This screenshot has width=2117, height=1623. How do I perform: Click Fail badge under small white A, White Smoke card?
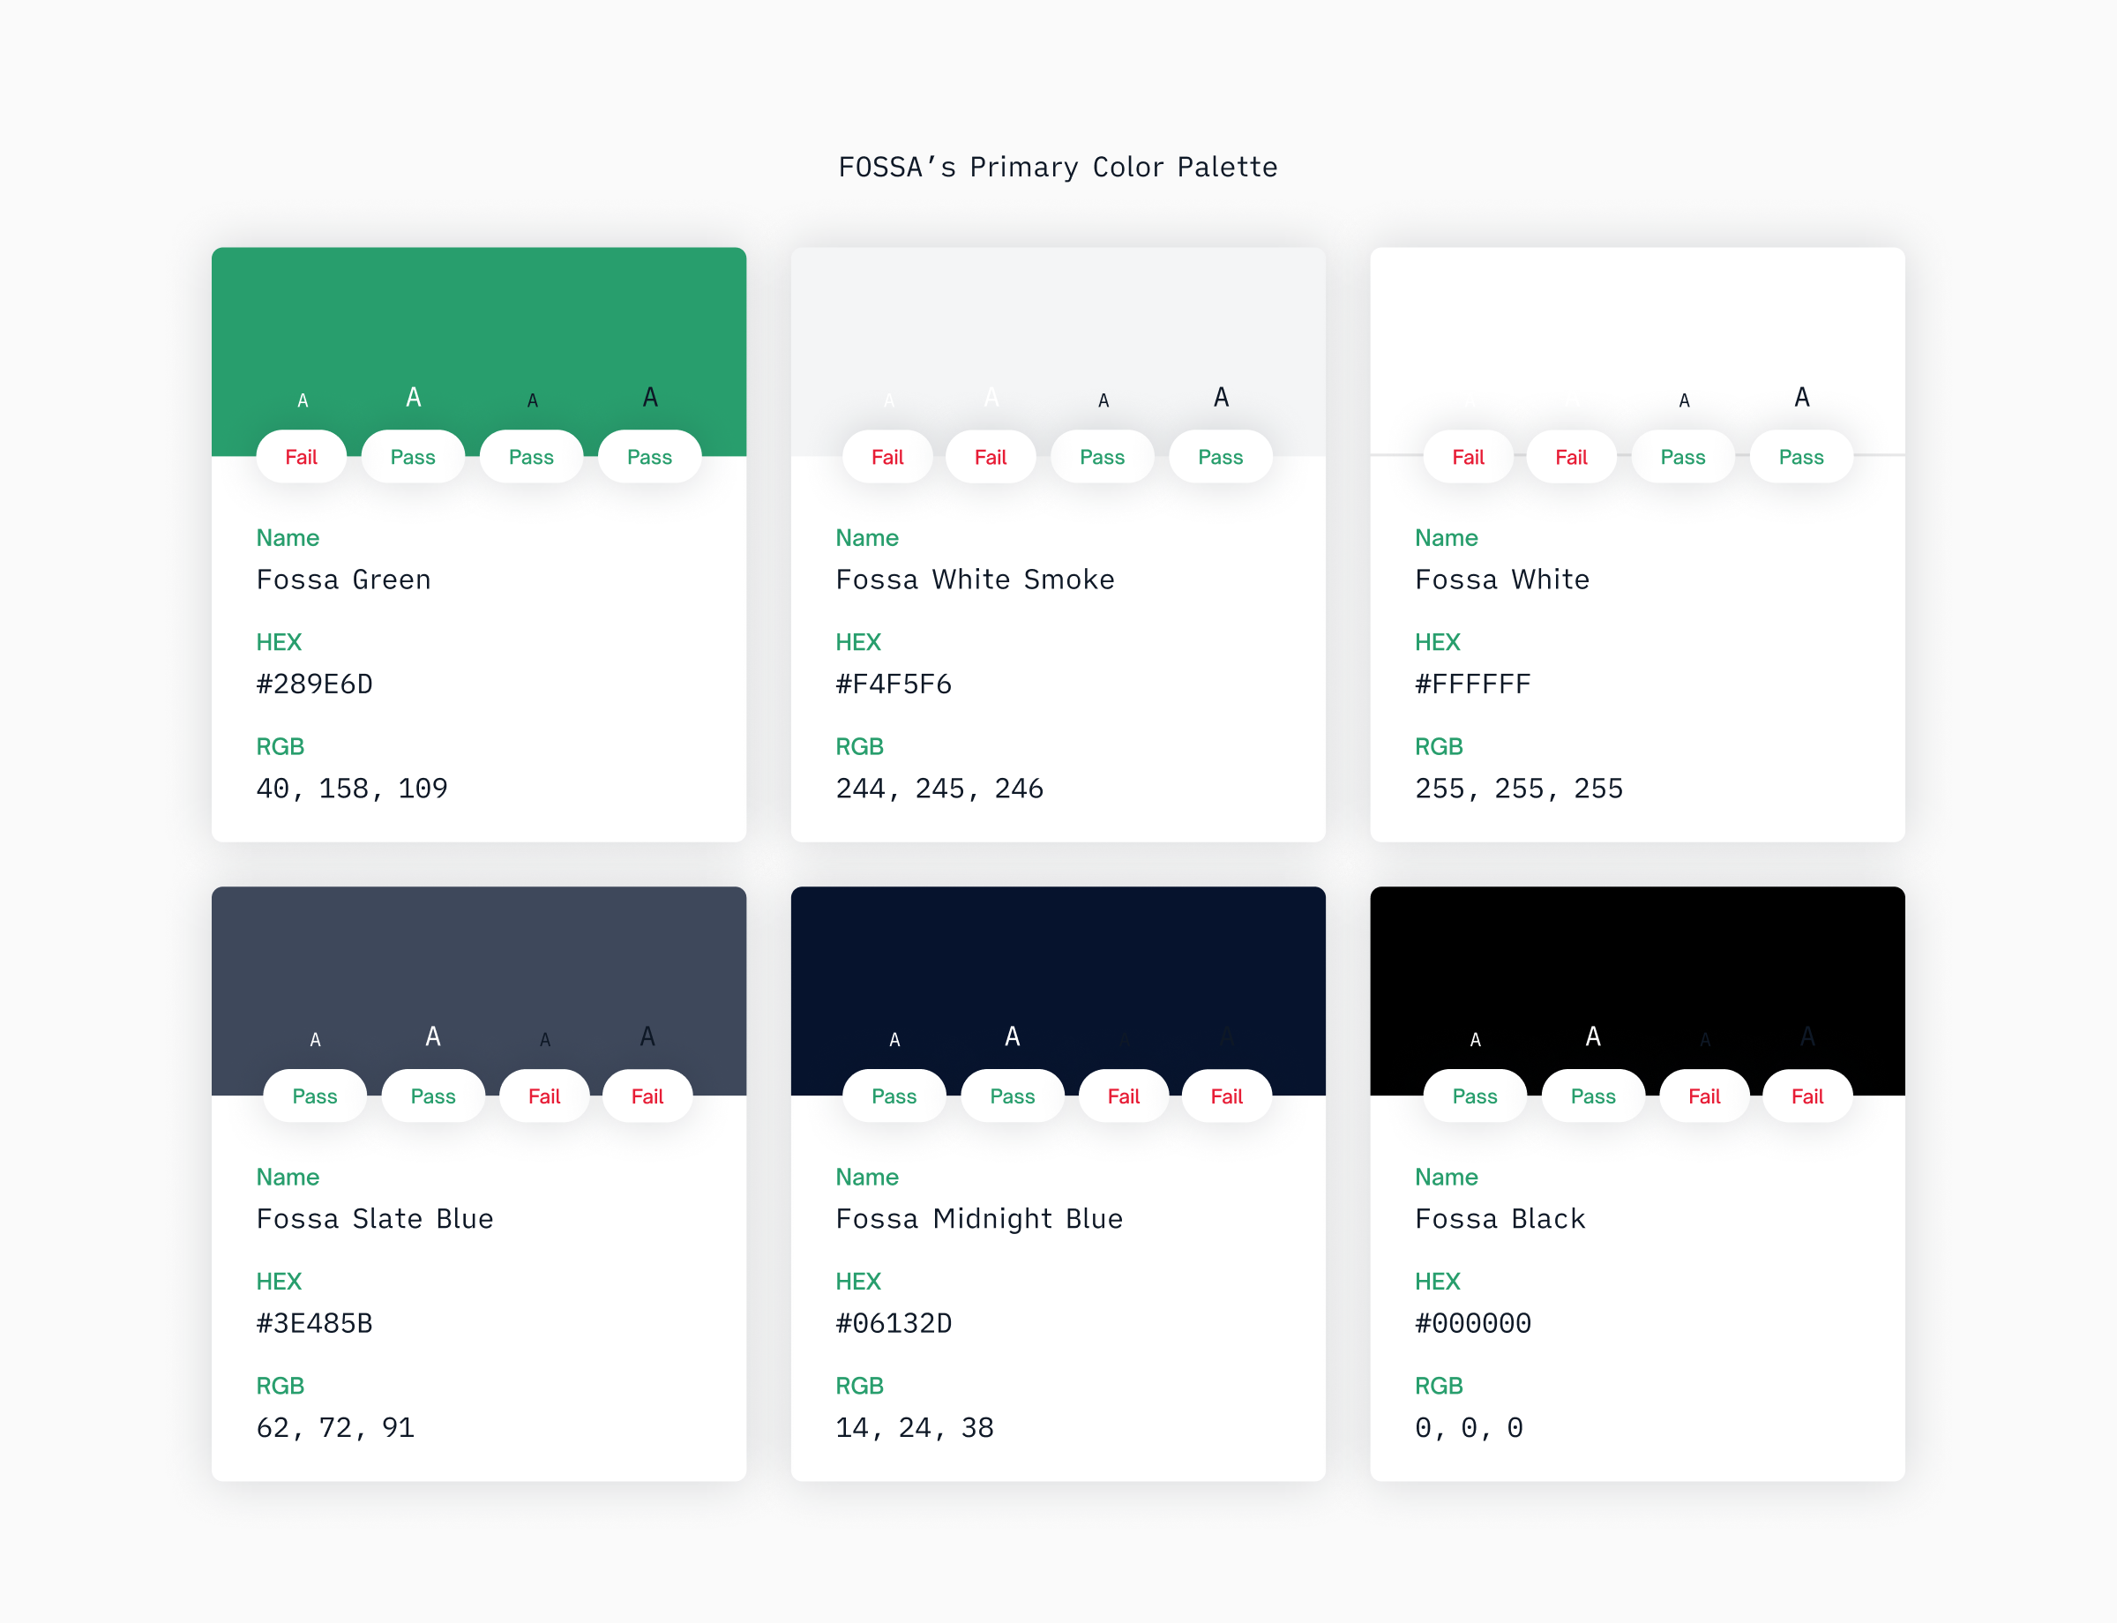pyautogui.click(x=888, y=457)
